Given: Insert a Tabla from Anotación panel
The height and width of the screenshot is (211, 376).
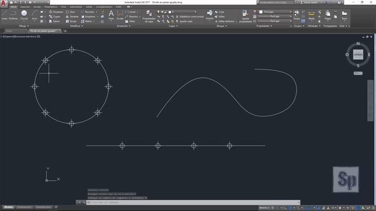Looking at the screenshot, I should click(130, 21).
